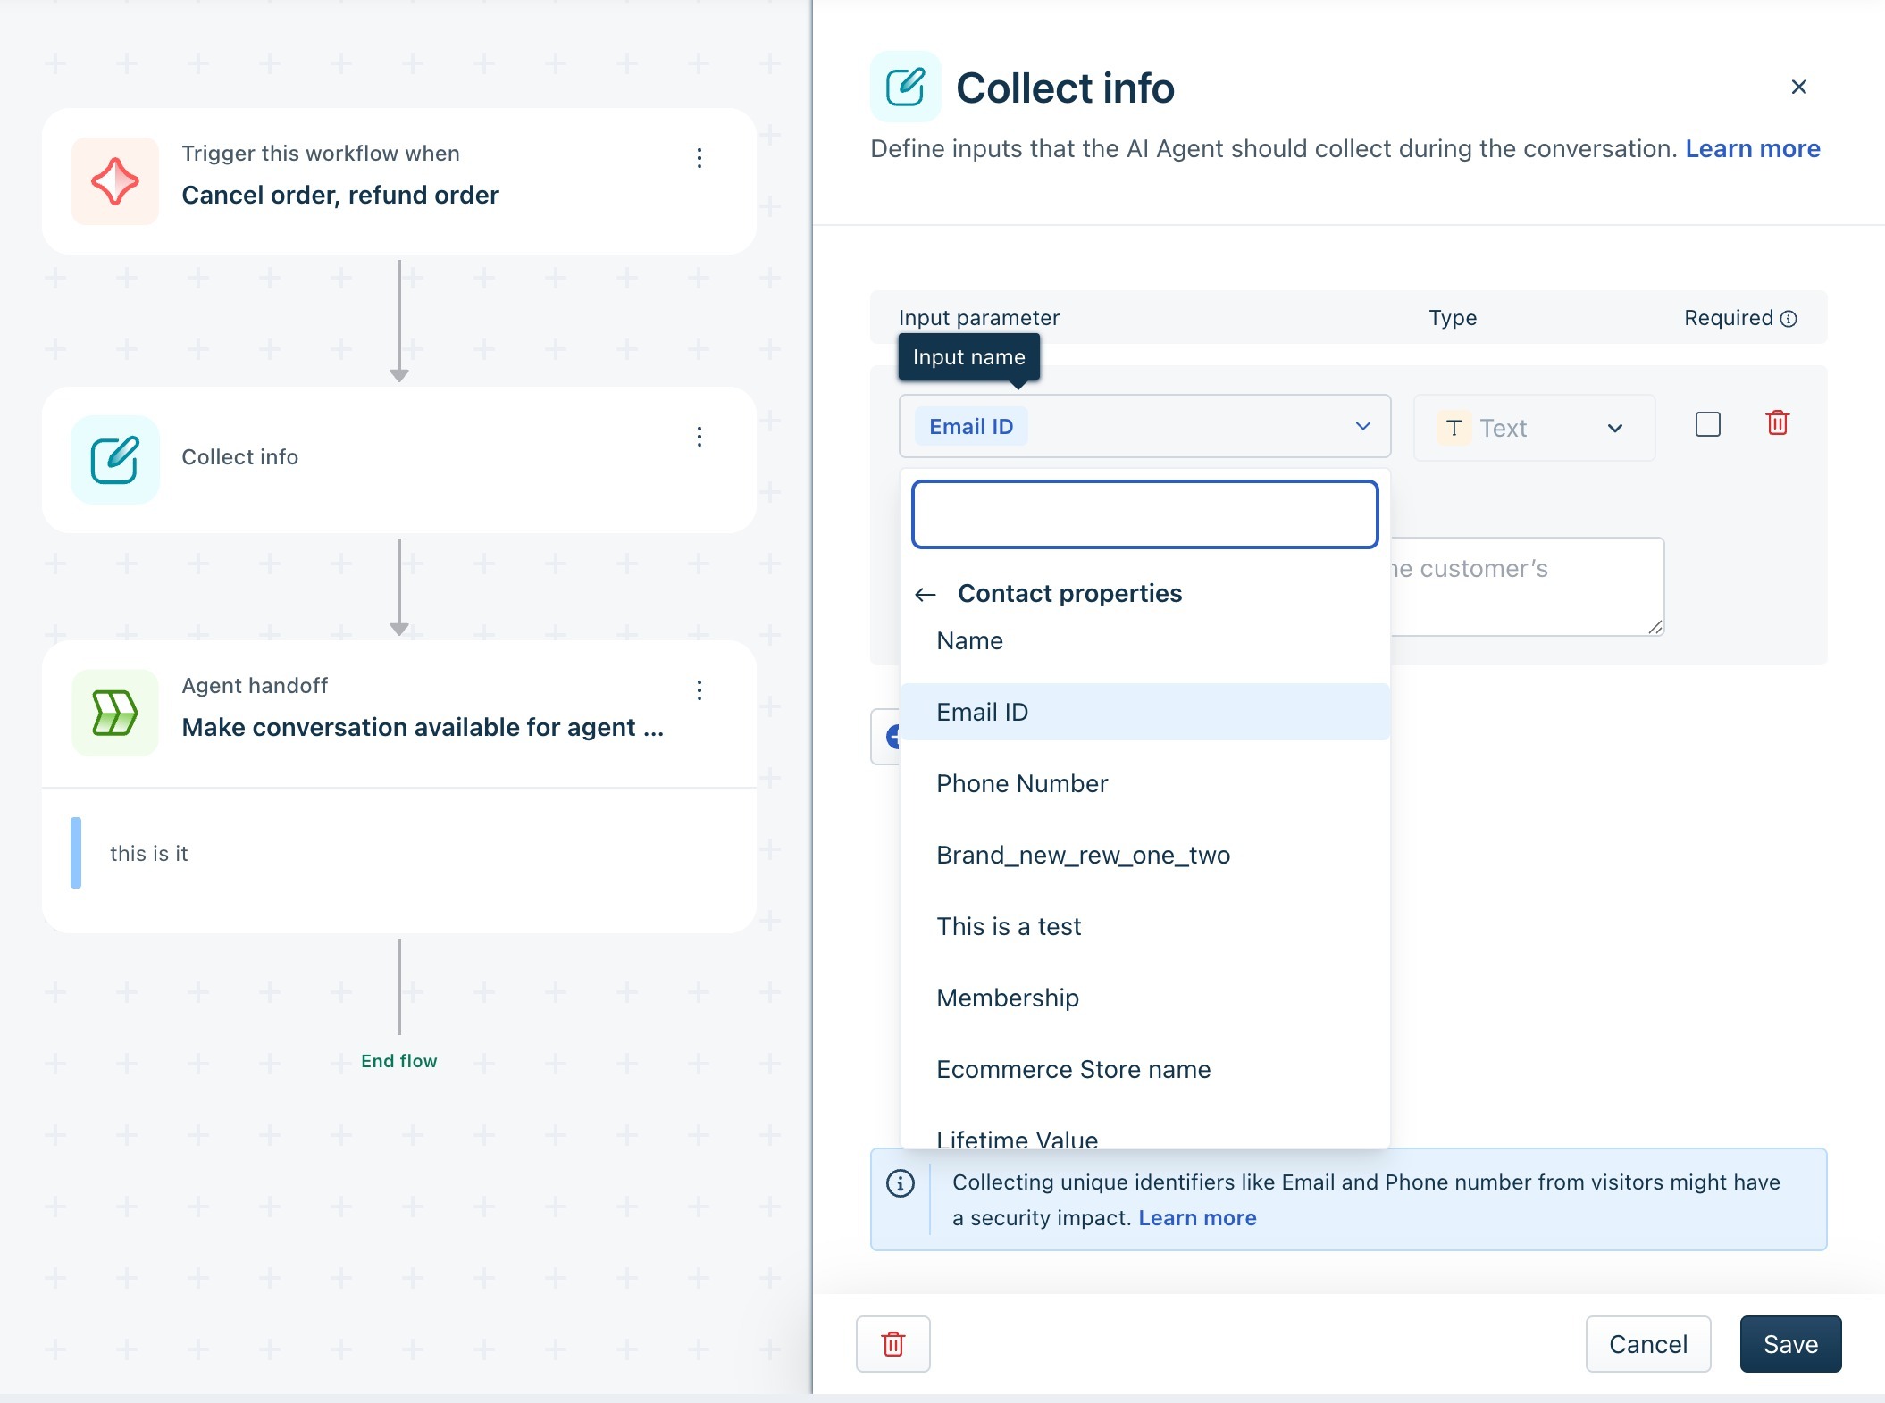Click the back arrow beside Contact properties
This screenshot has height=1403, width=1885.
926,595
